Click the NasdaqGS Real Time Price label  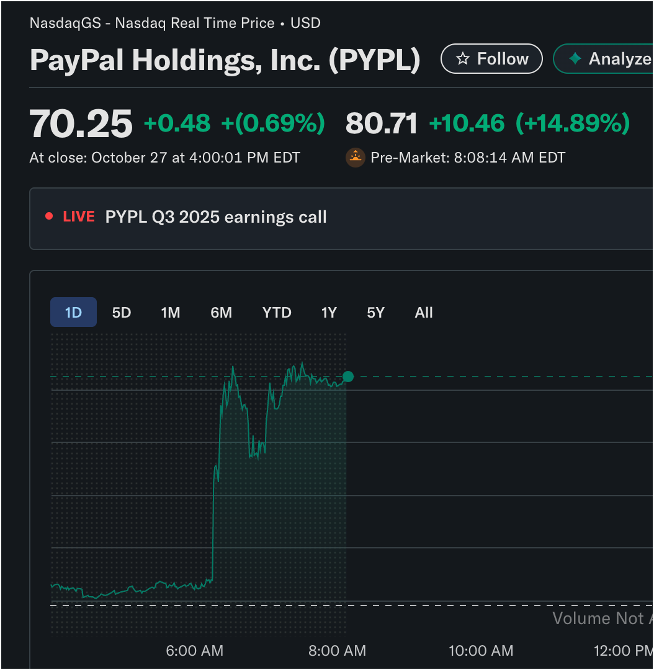point(175,23)
